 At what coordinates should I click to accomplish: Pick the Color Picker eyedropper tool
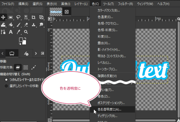pyautogui.click(x=19, y=32)
